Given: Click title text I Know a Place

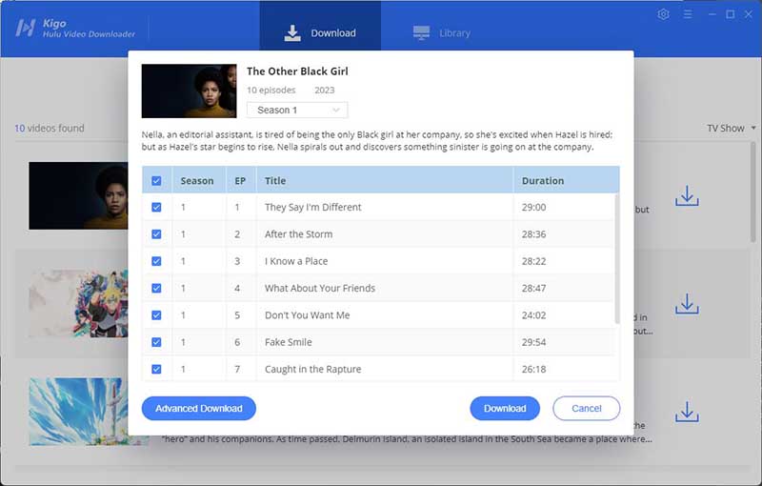Looking at the screenshot, I should coord(296,261).
